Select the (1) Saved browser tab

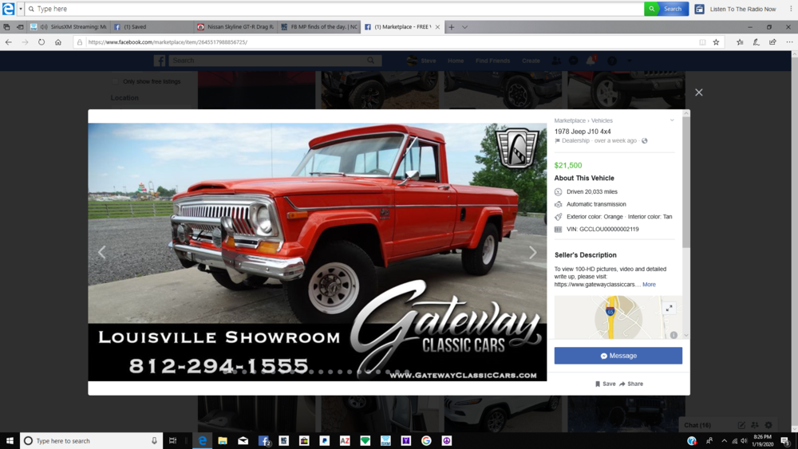pos(152,27)
